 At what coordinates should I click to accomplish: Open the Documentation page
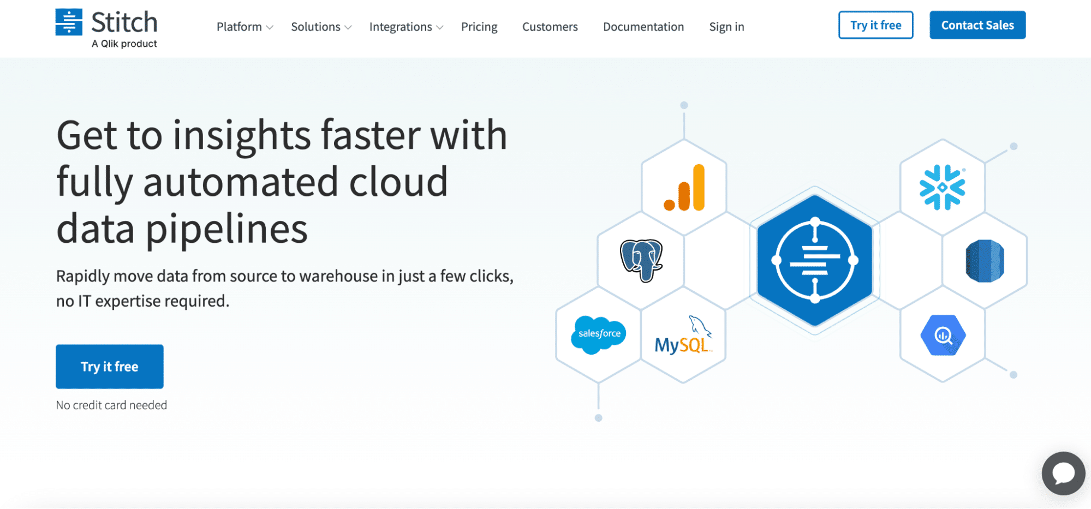pyautogui.click(x=643, y=27)
